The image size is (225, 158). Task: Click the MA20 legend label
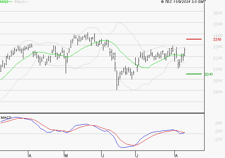tap(4, 1)
